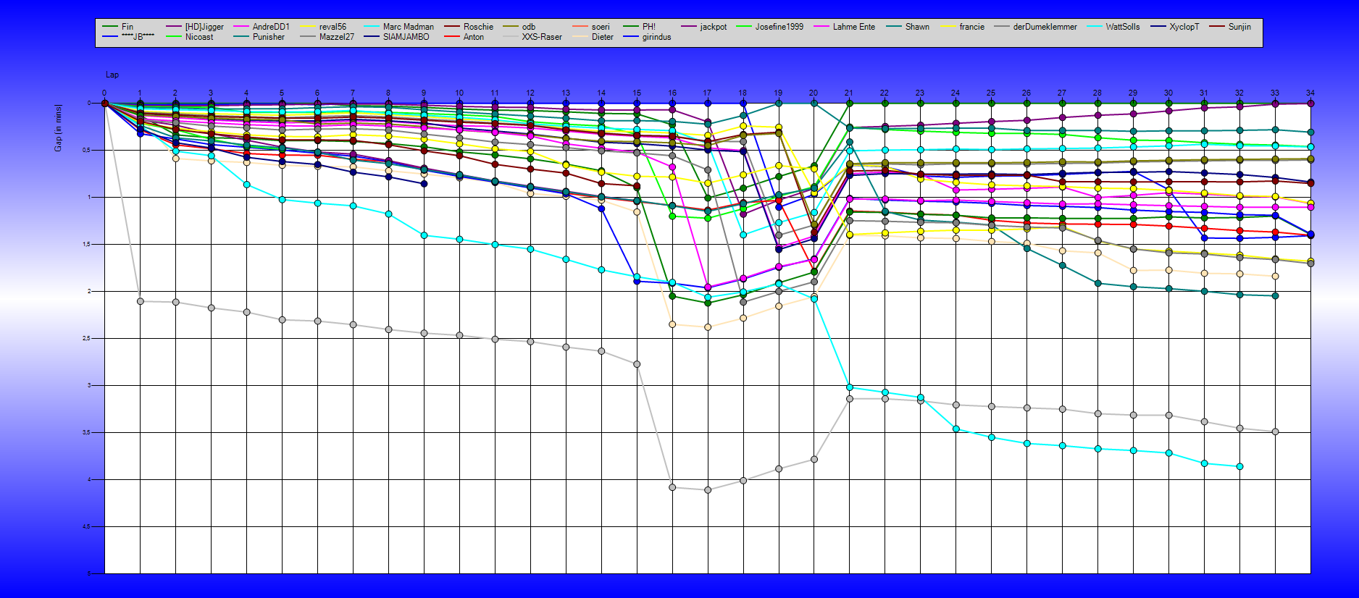
Task: Click the 2.5 minute gap axis label
Action: click(87, 339)
